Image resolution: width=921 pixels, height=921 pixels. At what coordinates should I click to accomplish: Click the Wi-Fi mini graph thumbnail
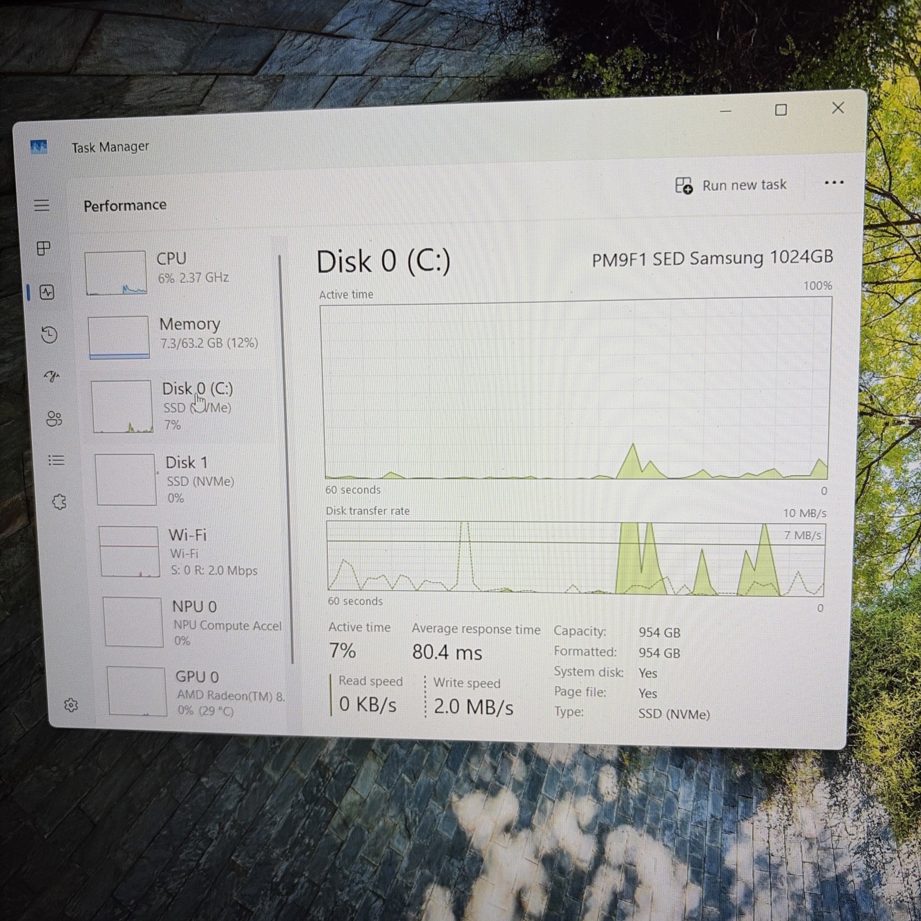pyautogui.click(x=130, y=551)
